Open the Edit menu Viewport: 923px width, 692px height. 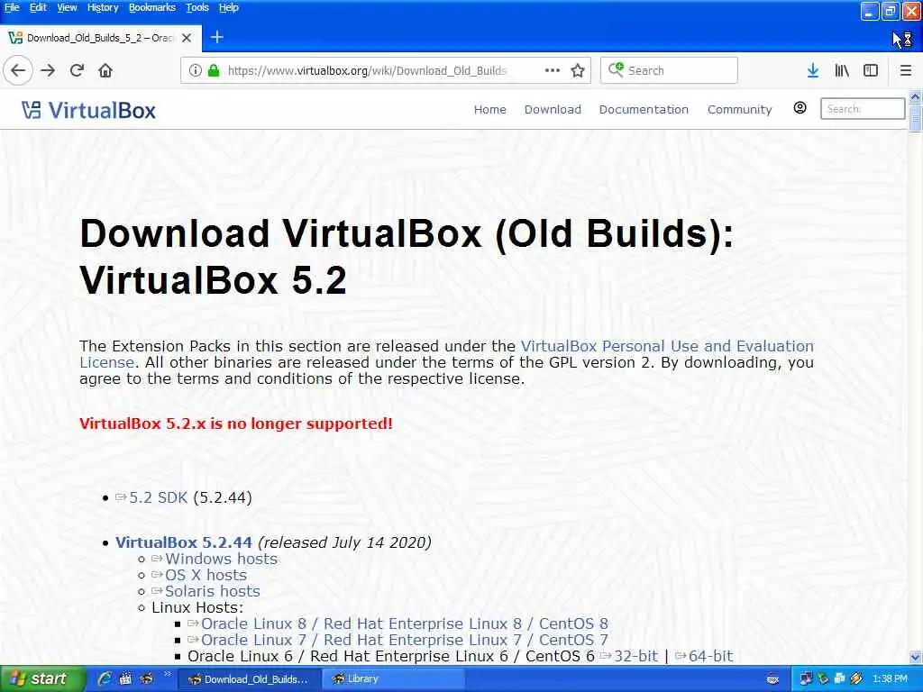pos(38,7)
